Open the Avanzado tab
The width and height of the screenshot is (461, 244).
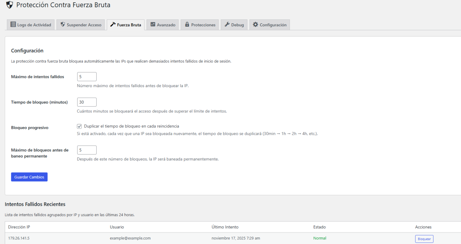163,25
